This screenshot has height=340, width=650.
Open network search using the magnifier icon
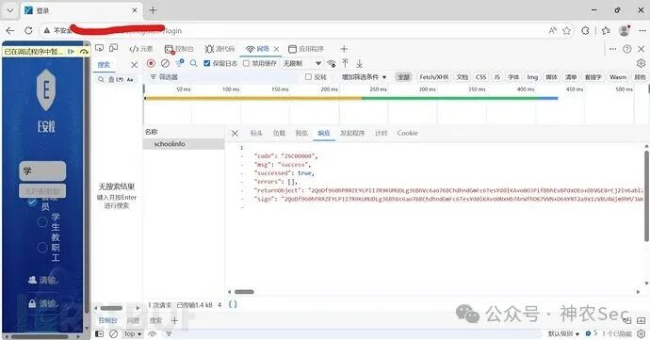tap(194, 63)
